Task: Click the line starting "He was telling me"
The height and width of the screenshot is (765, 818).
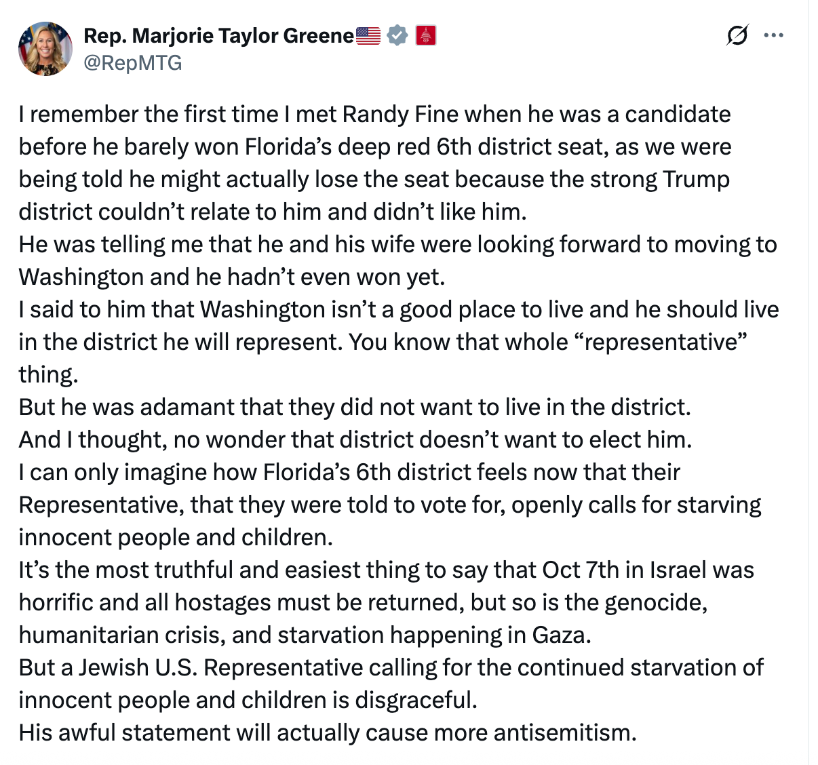Action: (x=397, y=244)
